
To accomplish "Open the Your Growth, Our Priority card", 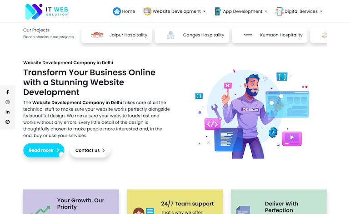I will [71, 202].
